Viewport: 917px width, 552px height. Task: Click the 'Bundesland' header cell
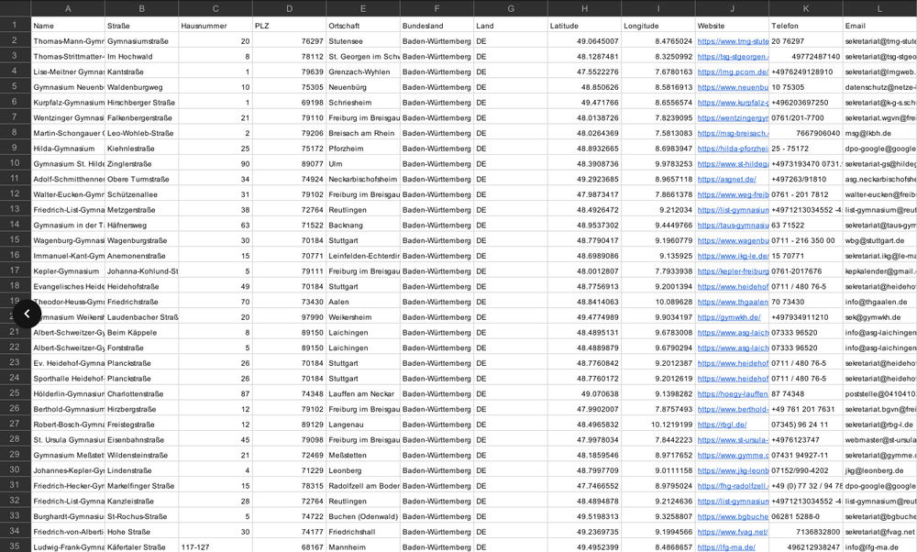[x=436, y=26]
